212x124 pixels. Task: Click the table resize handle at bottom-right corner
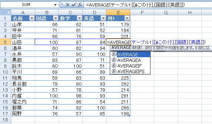(129, 116)
